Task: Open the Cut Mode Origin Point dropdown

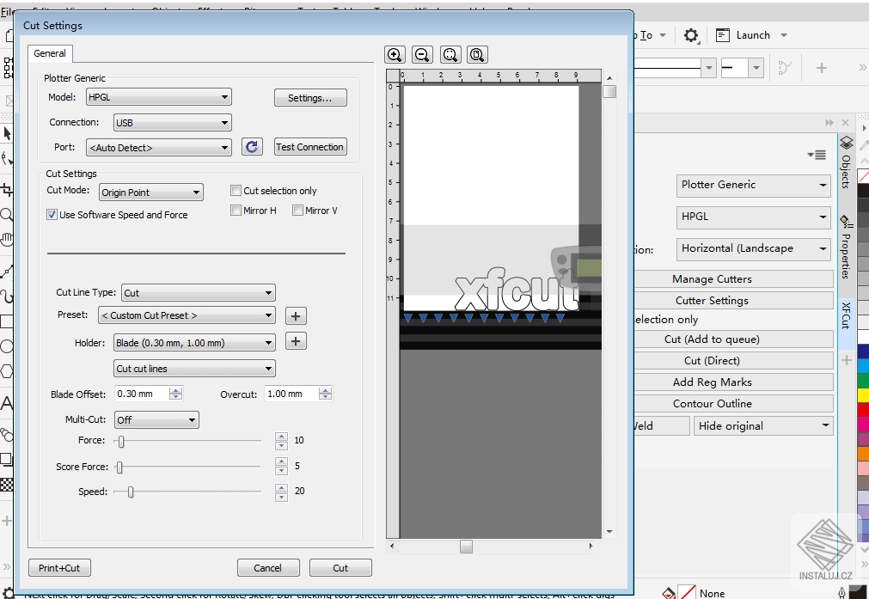Action: [151, 193]
